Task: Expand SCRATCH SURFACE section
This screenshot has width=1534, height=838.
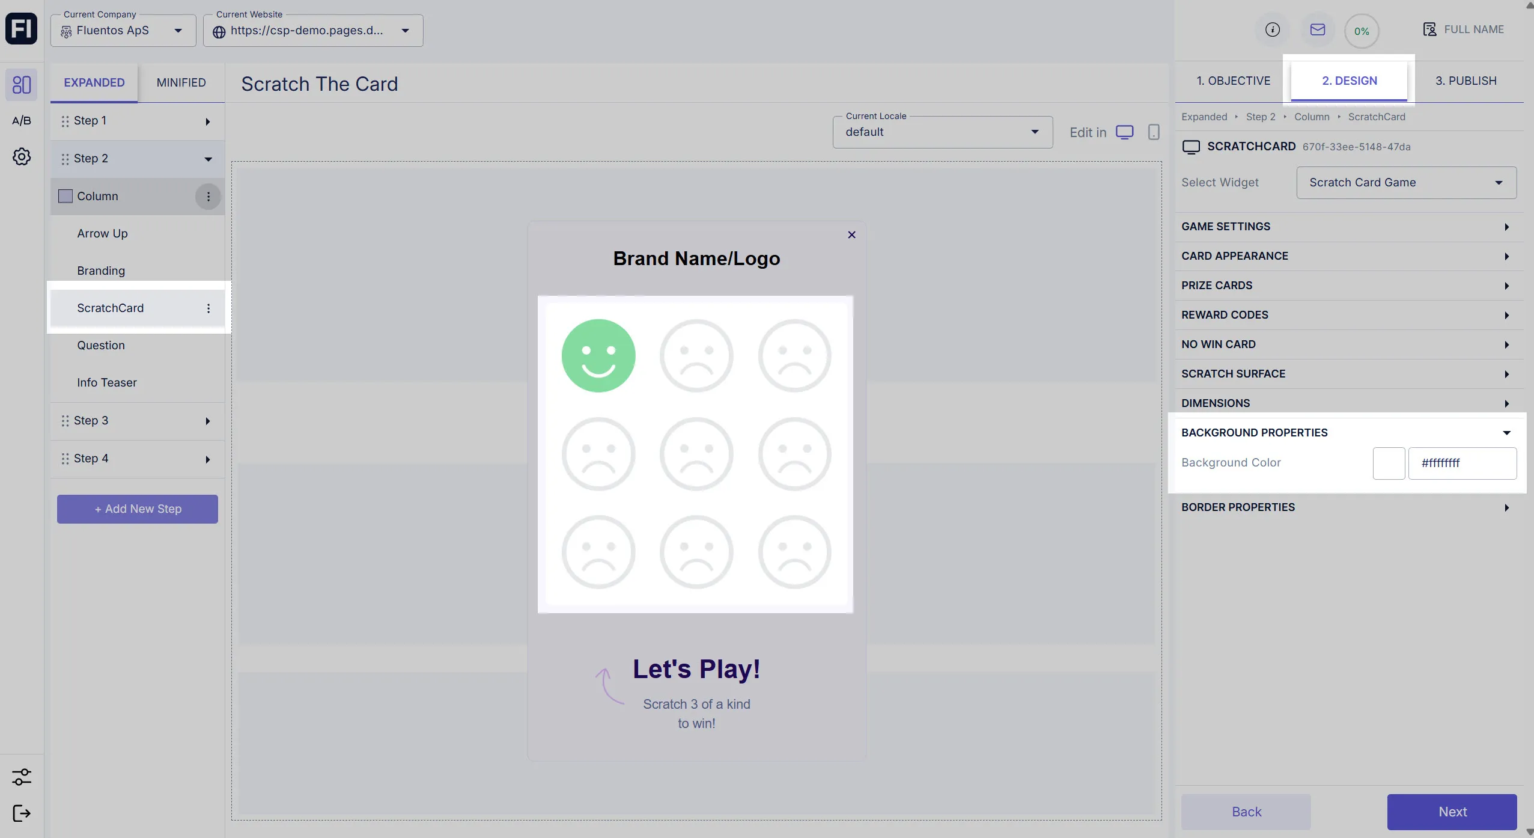Action: point(1348,374)
